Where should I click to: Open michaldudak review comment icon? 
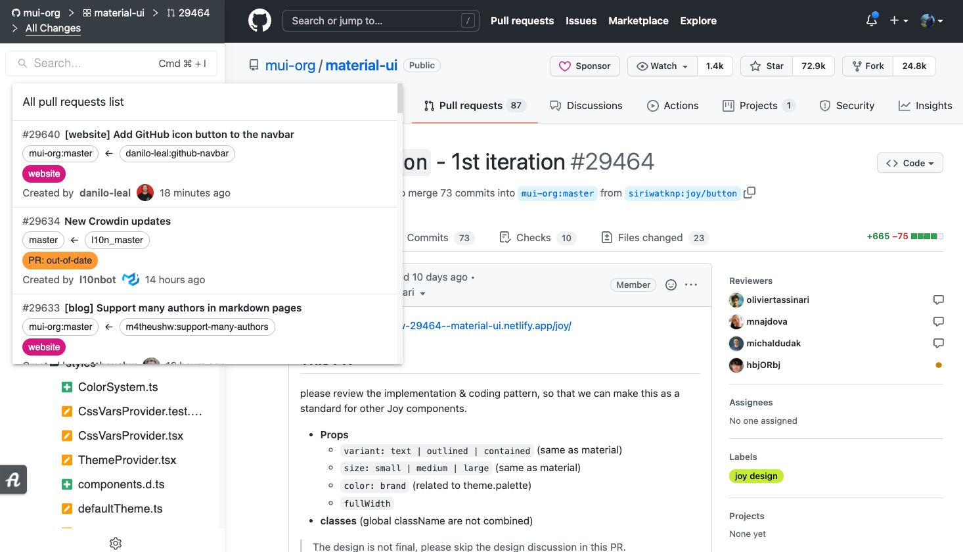[x=939, y=343]
